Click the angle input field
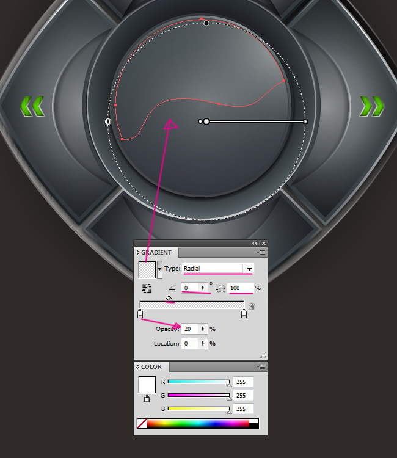 190,288
